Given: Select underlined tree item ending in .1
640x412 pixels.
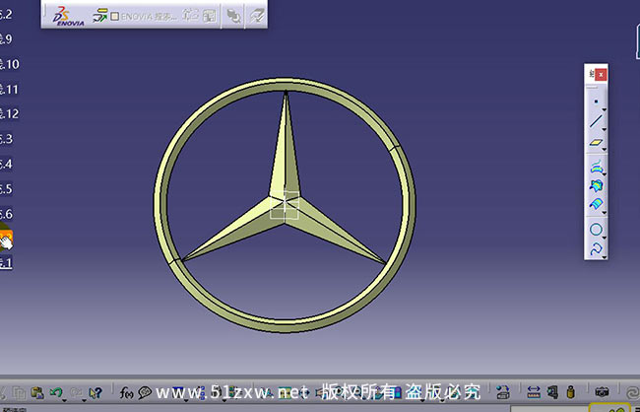Looking at the screenshot, I should pos(6,263).
